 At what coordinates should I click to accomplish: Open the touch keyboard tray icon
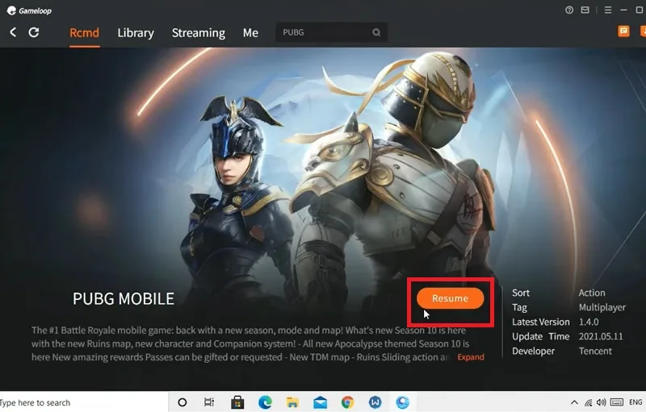pyautogui.click(x=617, y=402)
